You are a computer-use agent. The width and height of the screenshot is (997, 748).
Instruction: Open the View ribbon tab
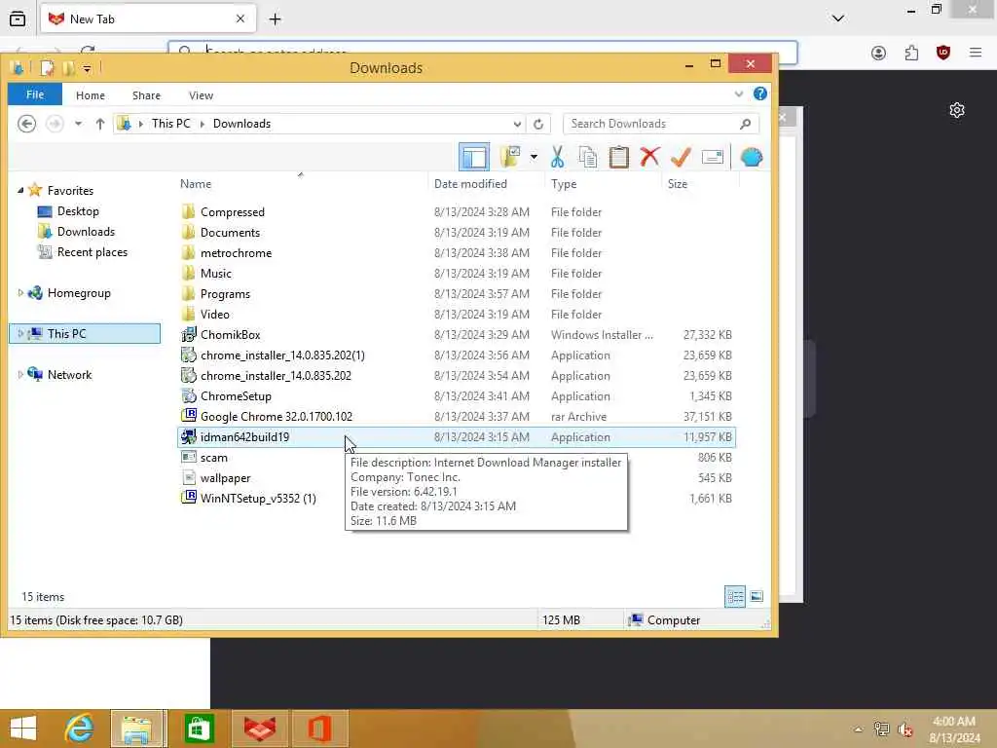point(201,95)
